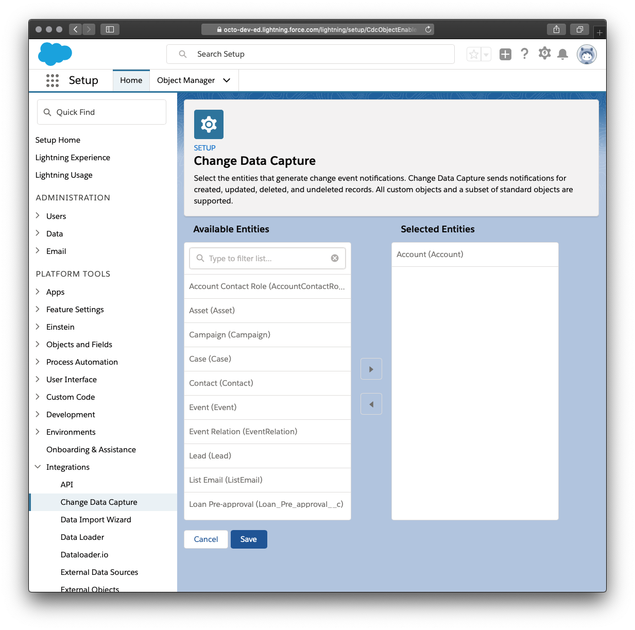Move entity back to Available Entities
The width and height of the screenshot is (635, 630).
pyautogui.click(x=371, y=404)
